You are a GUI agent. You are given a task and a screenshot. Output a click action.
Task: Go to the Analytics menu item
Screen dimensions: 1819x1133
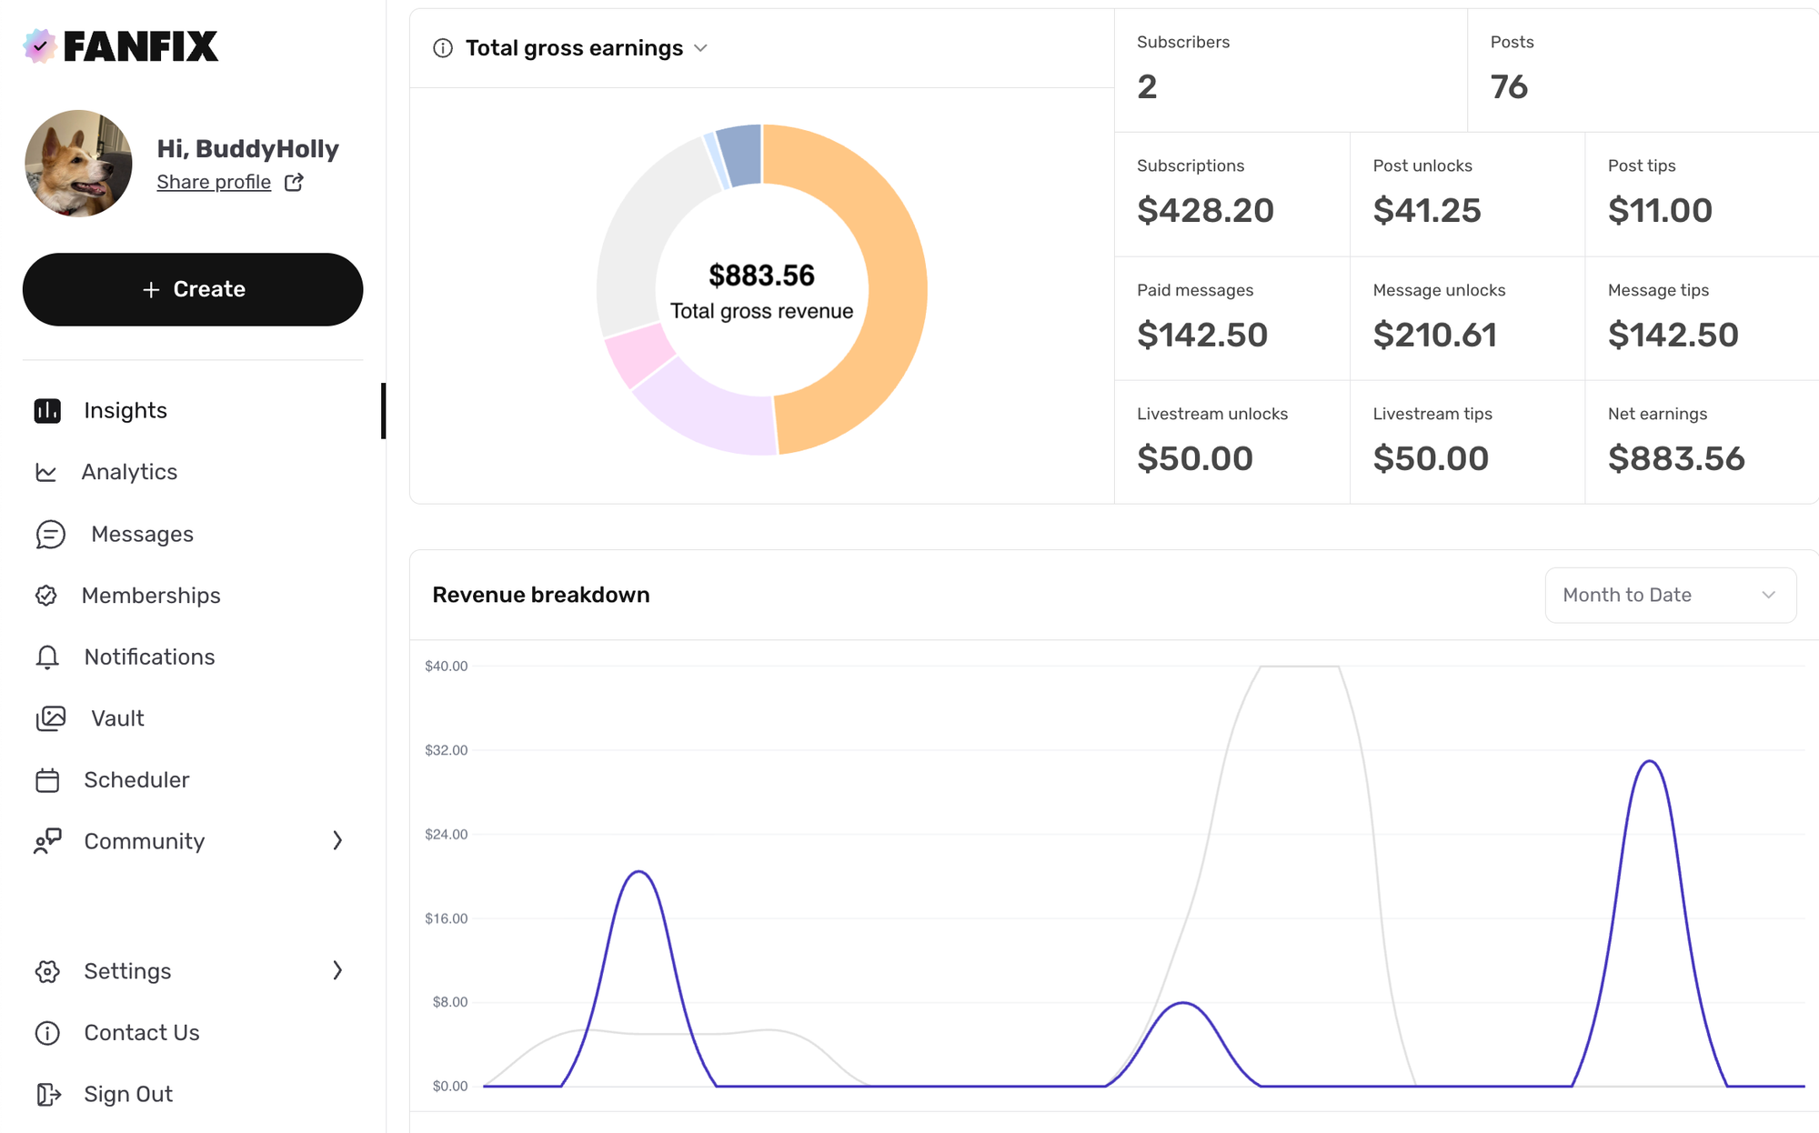pyautogui.click(x=129, y=472)
